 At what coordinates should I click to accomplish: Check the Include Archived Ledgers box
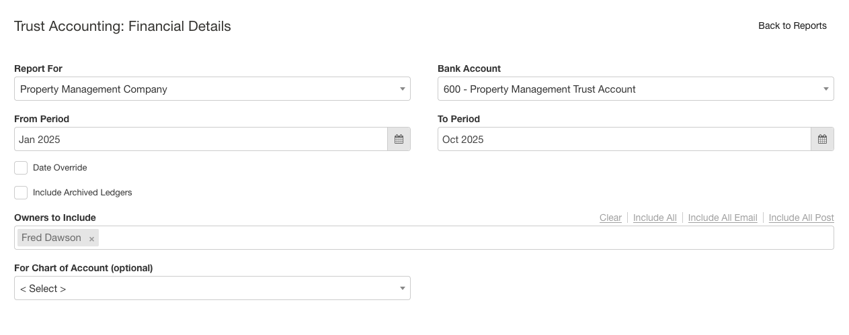tap(21, 193)
